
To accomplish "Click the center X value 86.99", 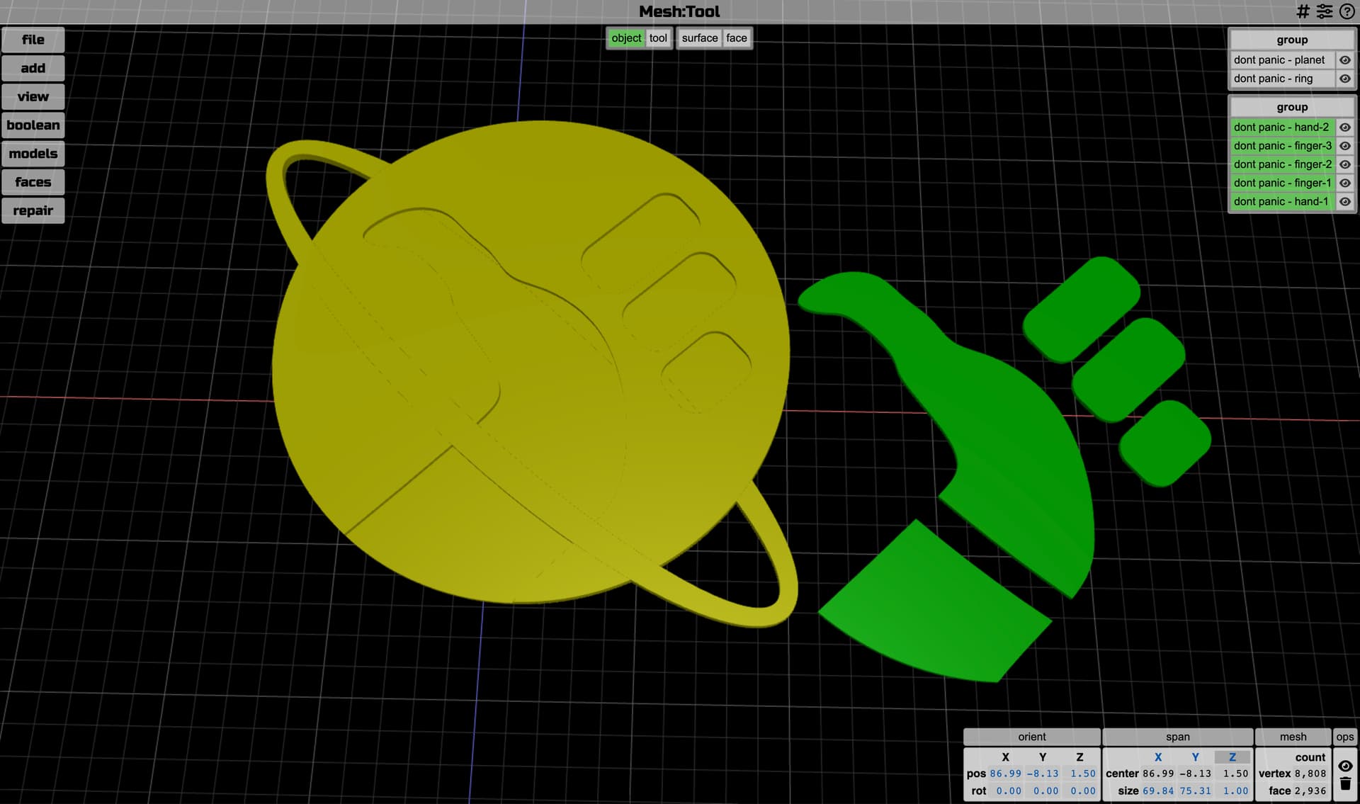I will pyautogui.click(x=1158, y=774).
